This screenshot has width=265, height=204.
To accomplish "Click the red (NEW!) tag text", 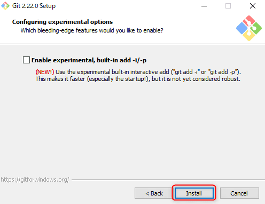I will tap(45, 72).
